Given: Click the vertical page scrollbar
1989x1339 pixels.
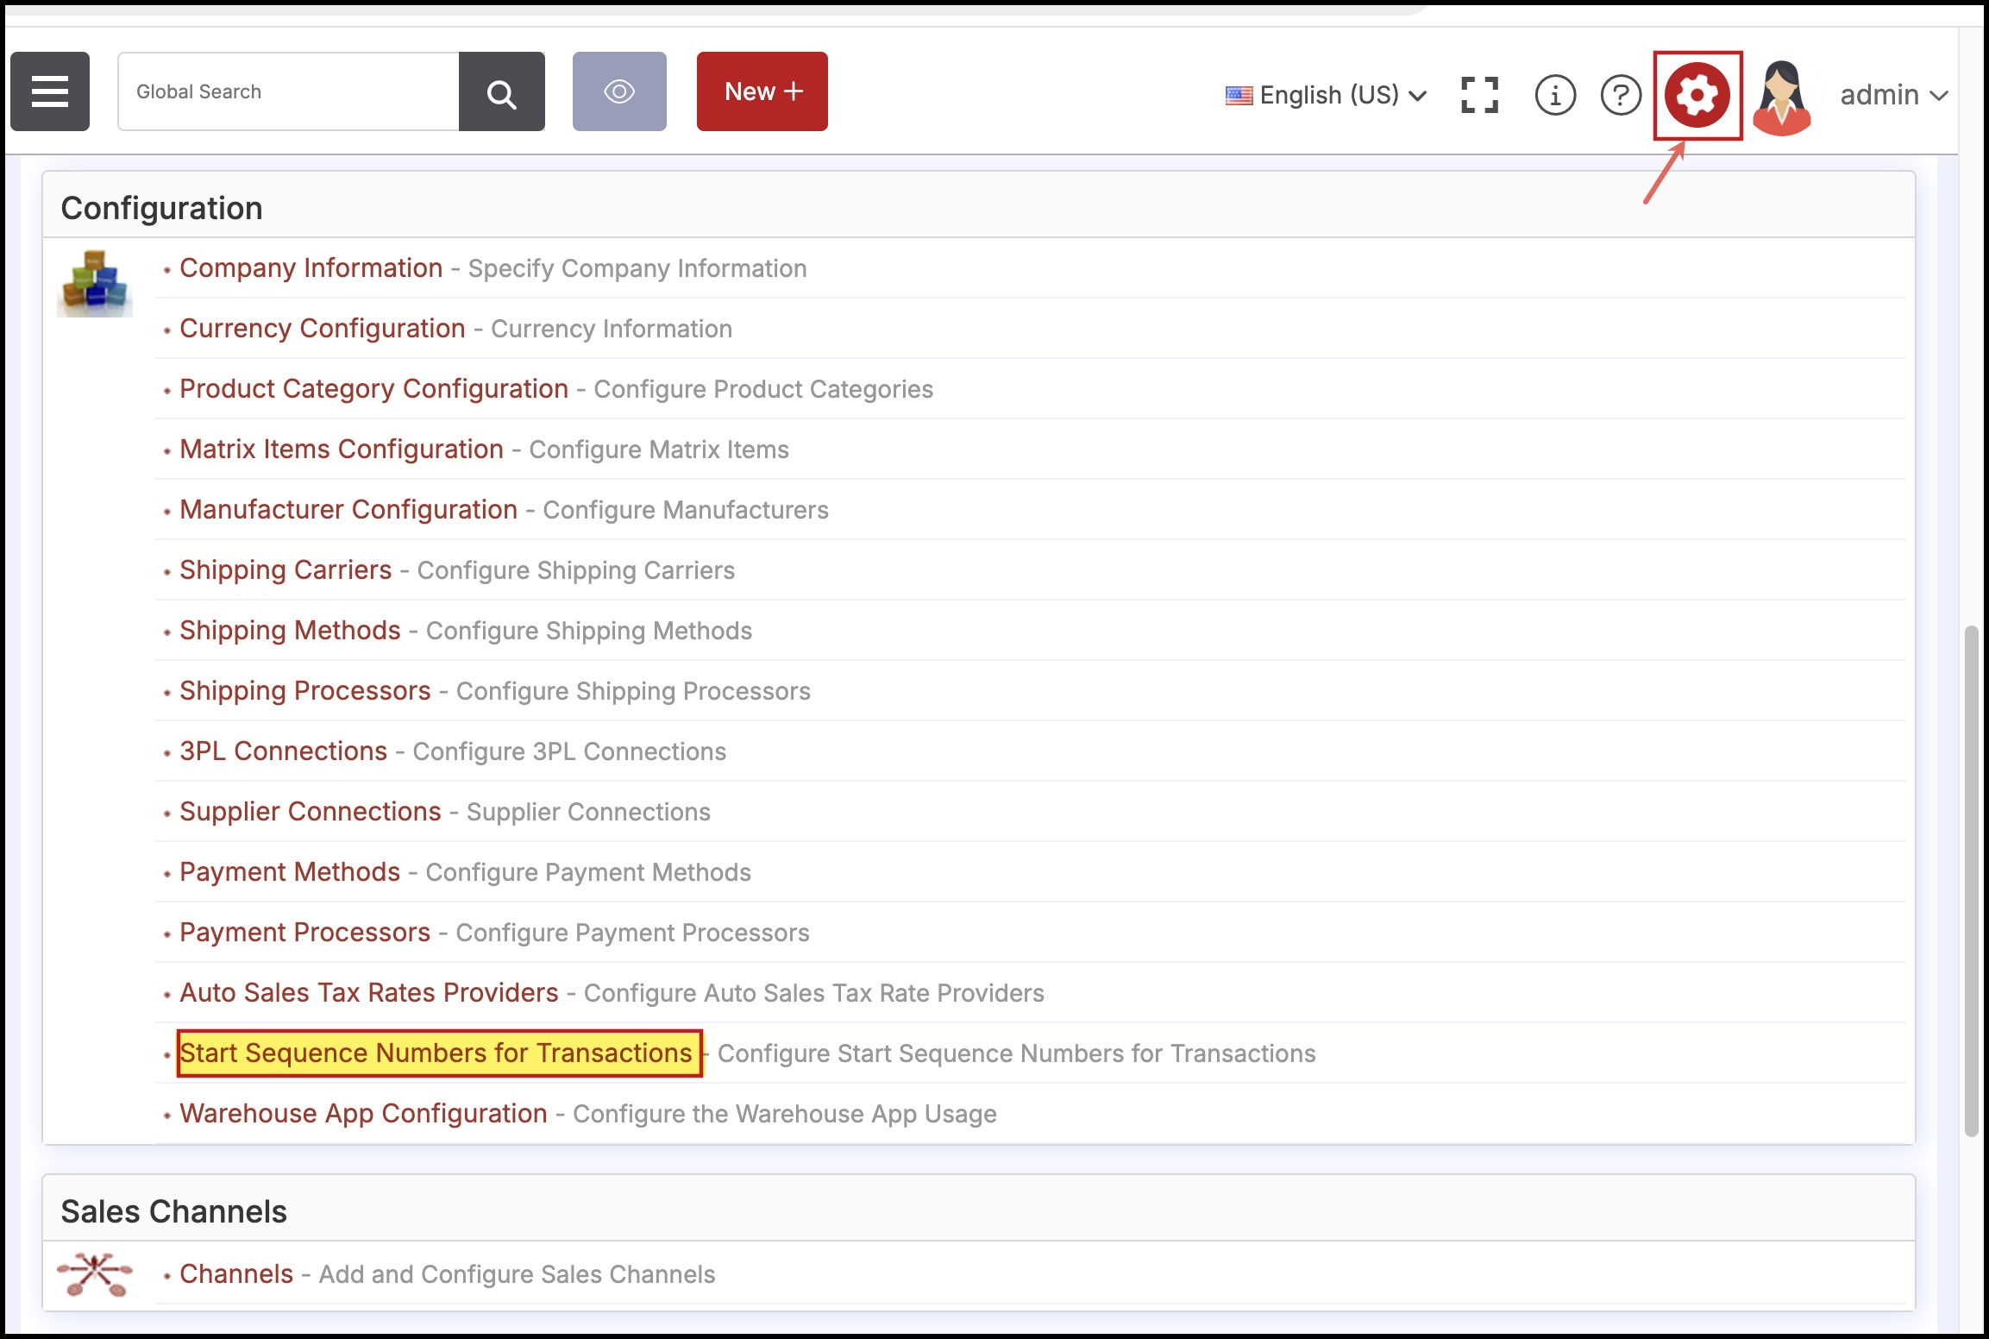Looking at the screenshot, I should [x=1971, y=880].
